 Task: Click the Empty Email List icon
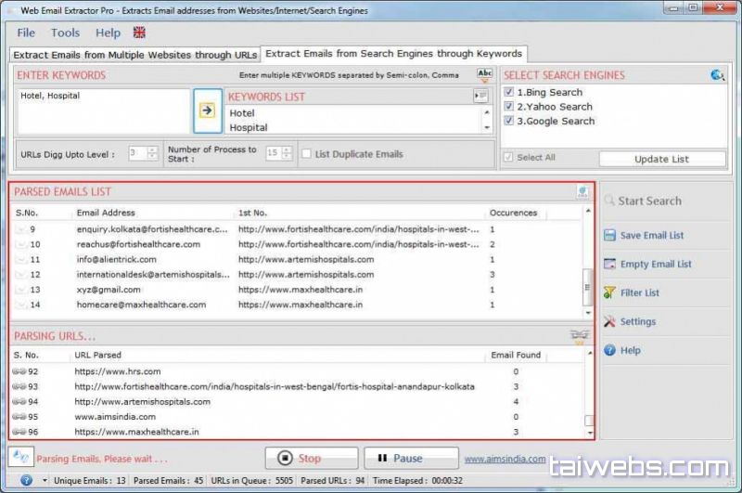[609, 265]
